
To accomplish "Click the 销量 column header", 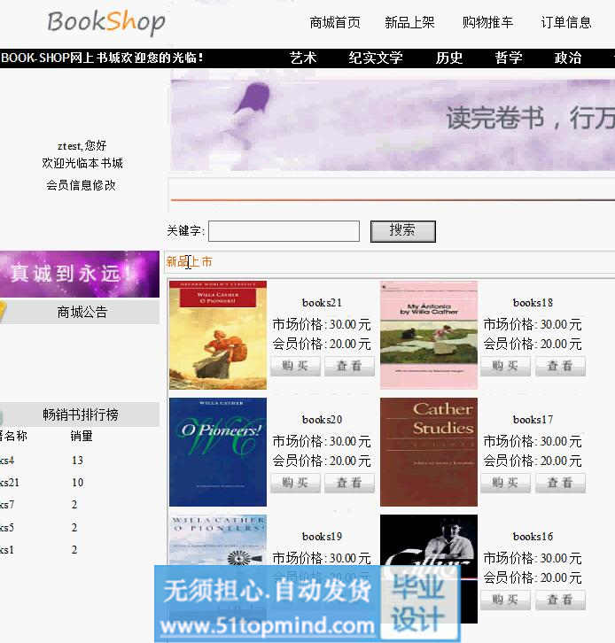I will [82, 436].
